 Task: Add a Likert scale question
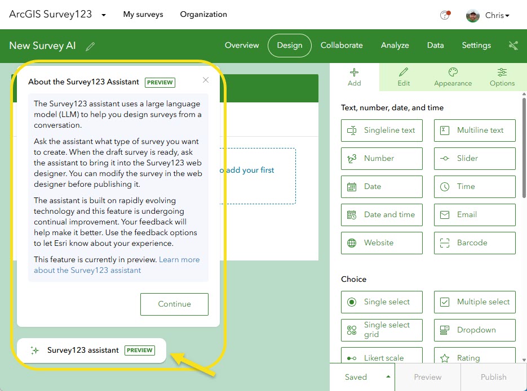coord(382,356)
